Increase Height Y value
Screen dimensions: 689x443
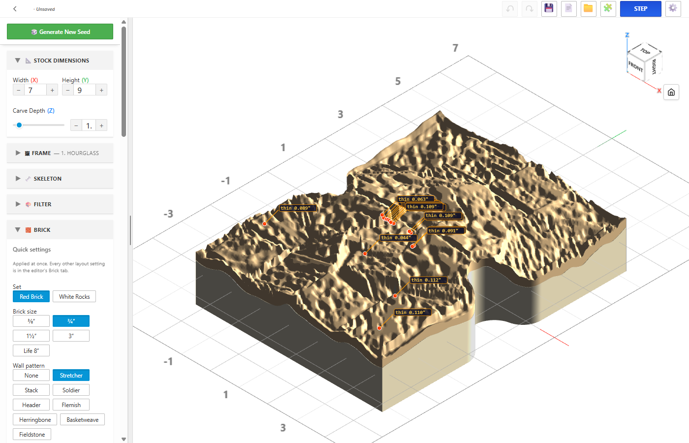click(101, 90)
